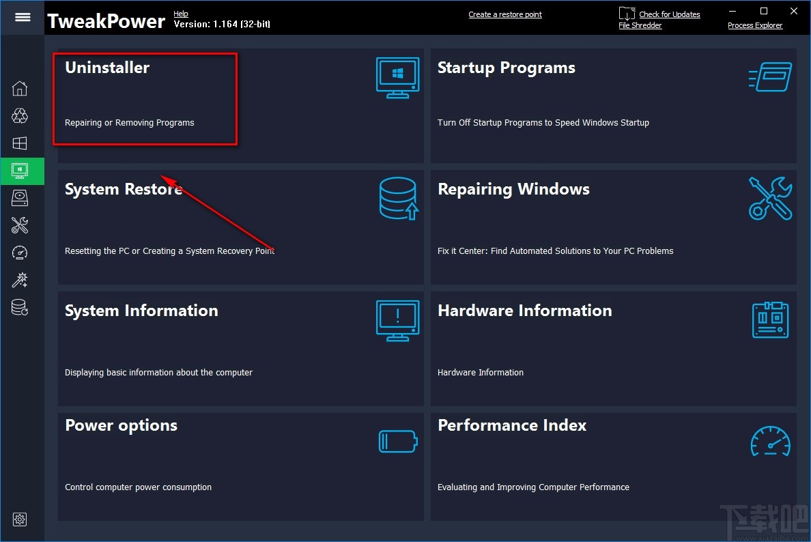Open the Repairing Windows tile title
The image size is (811, 542).
pos(513,189)
